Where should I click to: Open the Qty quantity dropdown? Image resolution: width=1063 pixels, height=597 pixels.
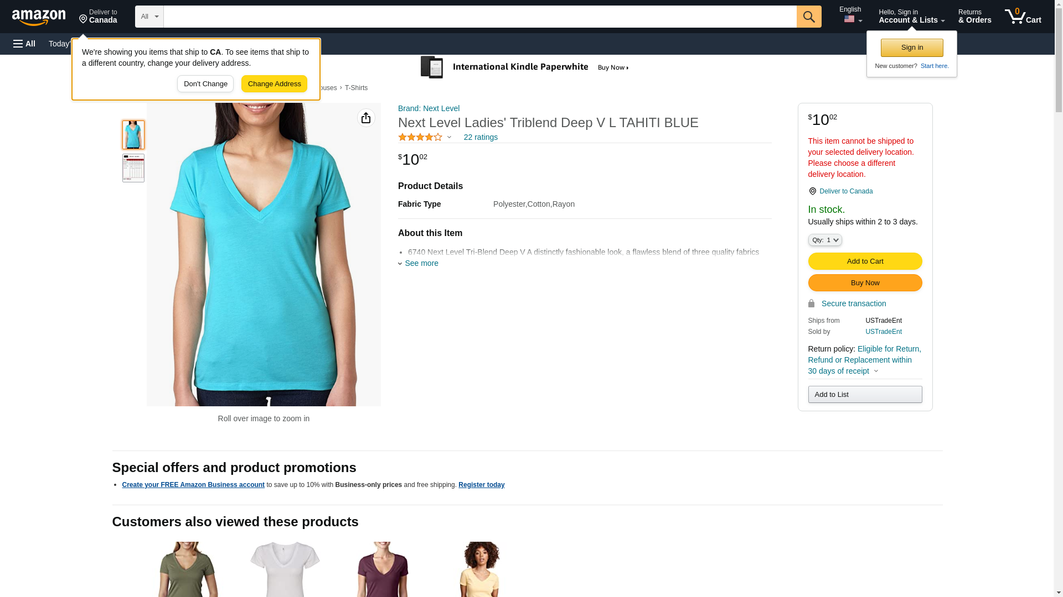825,240
